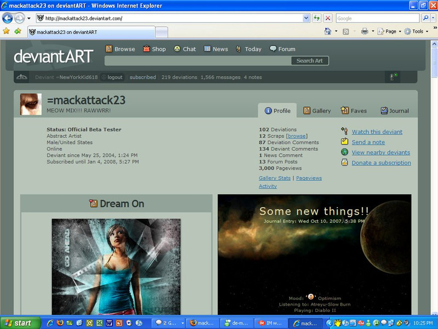This screenshot has width=438, height=329.
Task: Open the Activity link
Action: [268, 186]
